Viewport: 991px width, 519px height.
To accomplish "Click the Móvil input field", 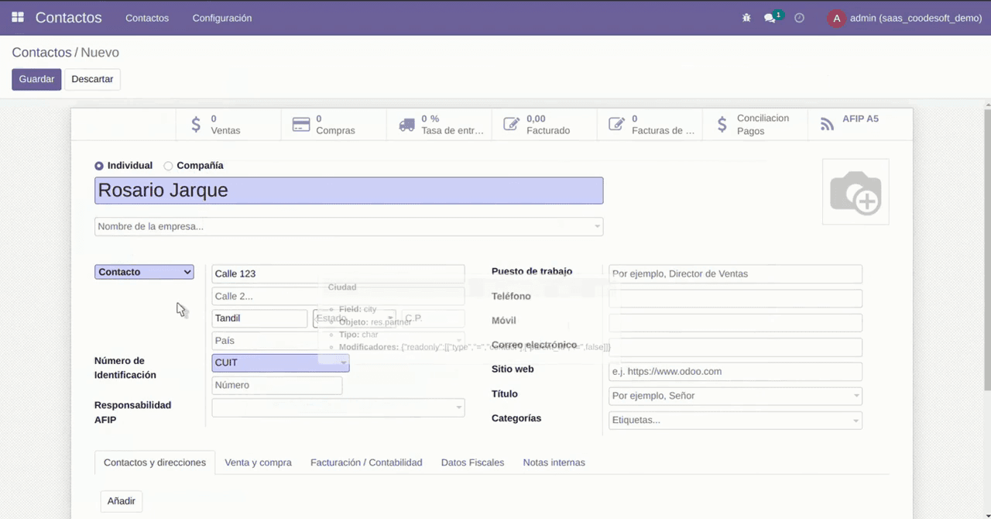I will tap(736, 323).
